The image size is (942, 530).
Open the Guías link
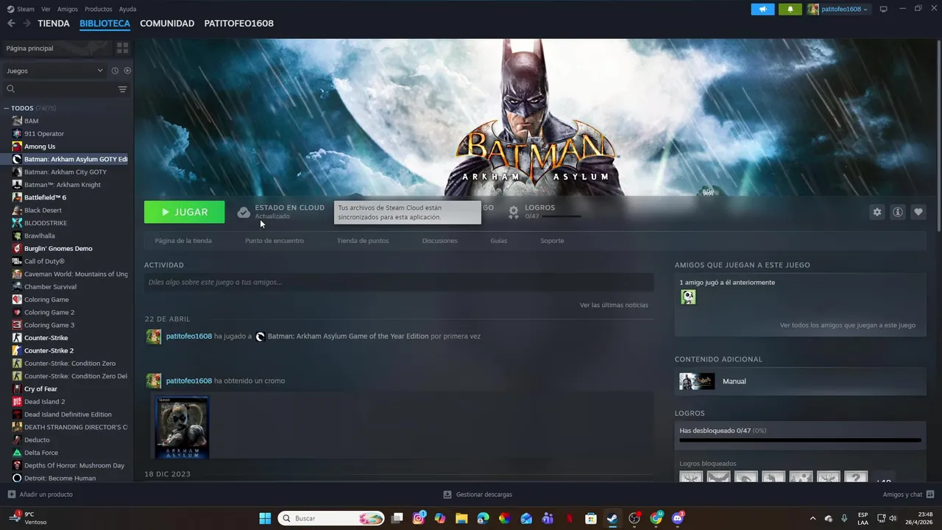[x=499, y=241]
